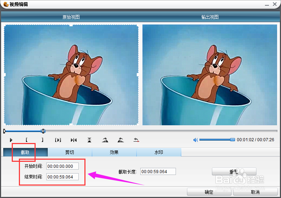Screen dimensions: 281x198
Task: Click the vertical flip icon
Action: coord(89,140)
